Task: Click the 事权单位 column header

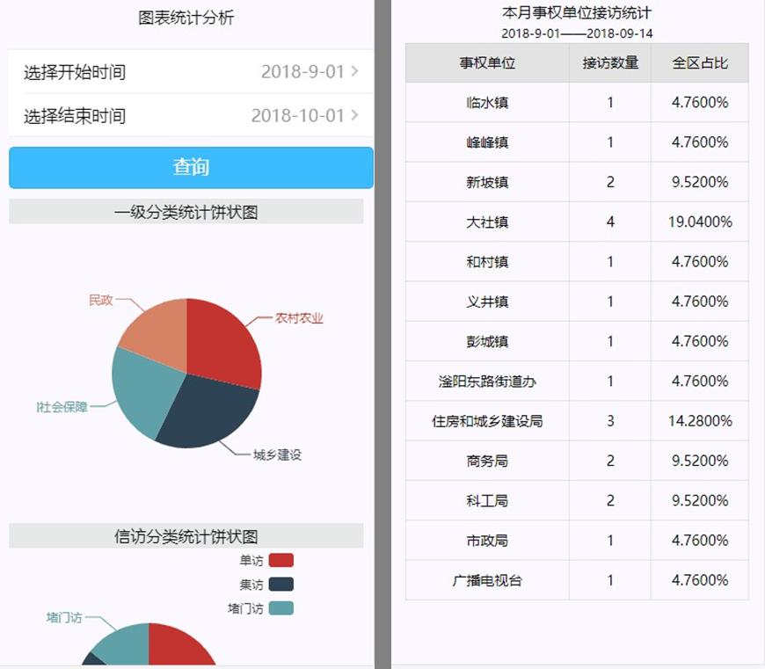Action: tap(487, 63)
